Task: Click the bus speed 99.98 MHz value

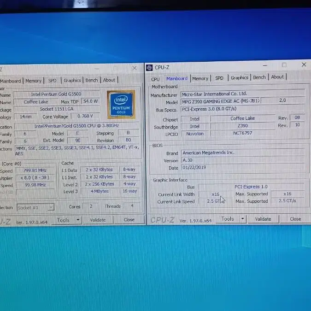Action: [35, 185]
